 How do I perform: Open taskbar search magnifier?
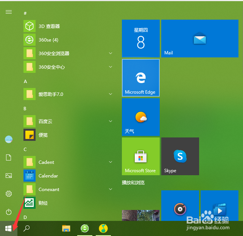coord(26,228)
